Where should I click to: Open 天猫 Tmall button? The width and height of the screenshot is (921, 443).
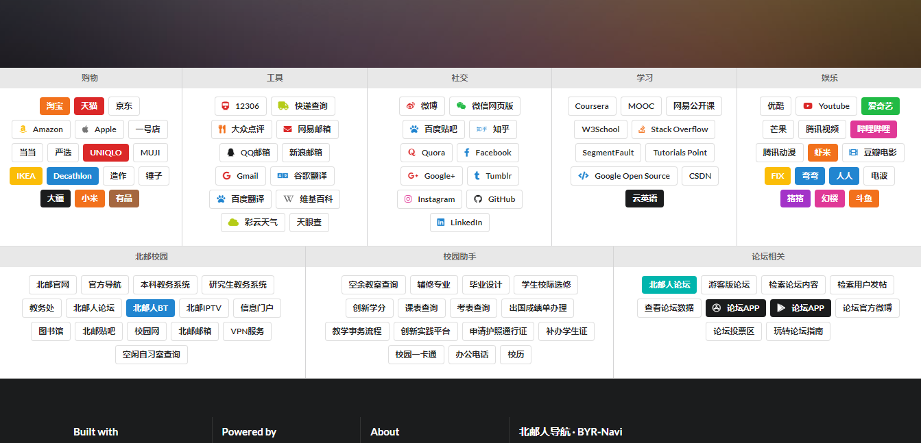[x=89, y=106]
